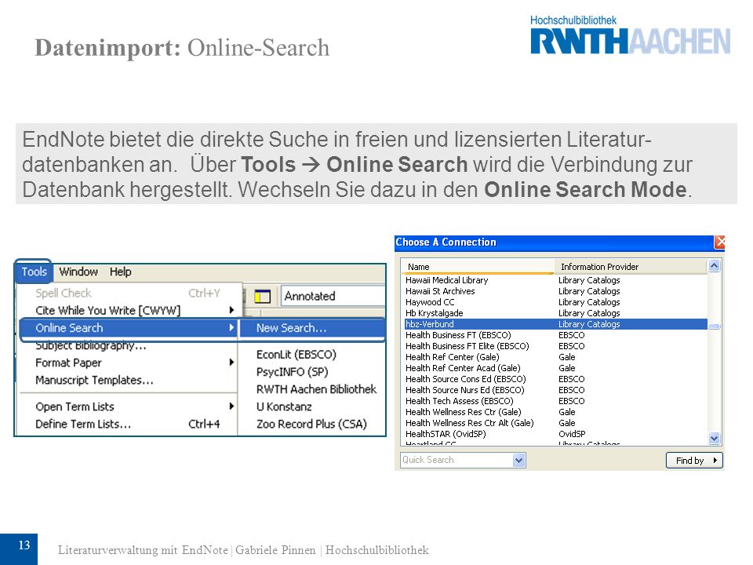Select Haywood CC connection
Screen dimensions: 753x565
click(x=555, y=302)
